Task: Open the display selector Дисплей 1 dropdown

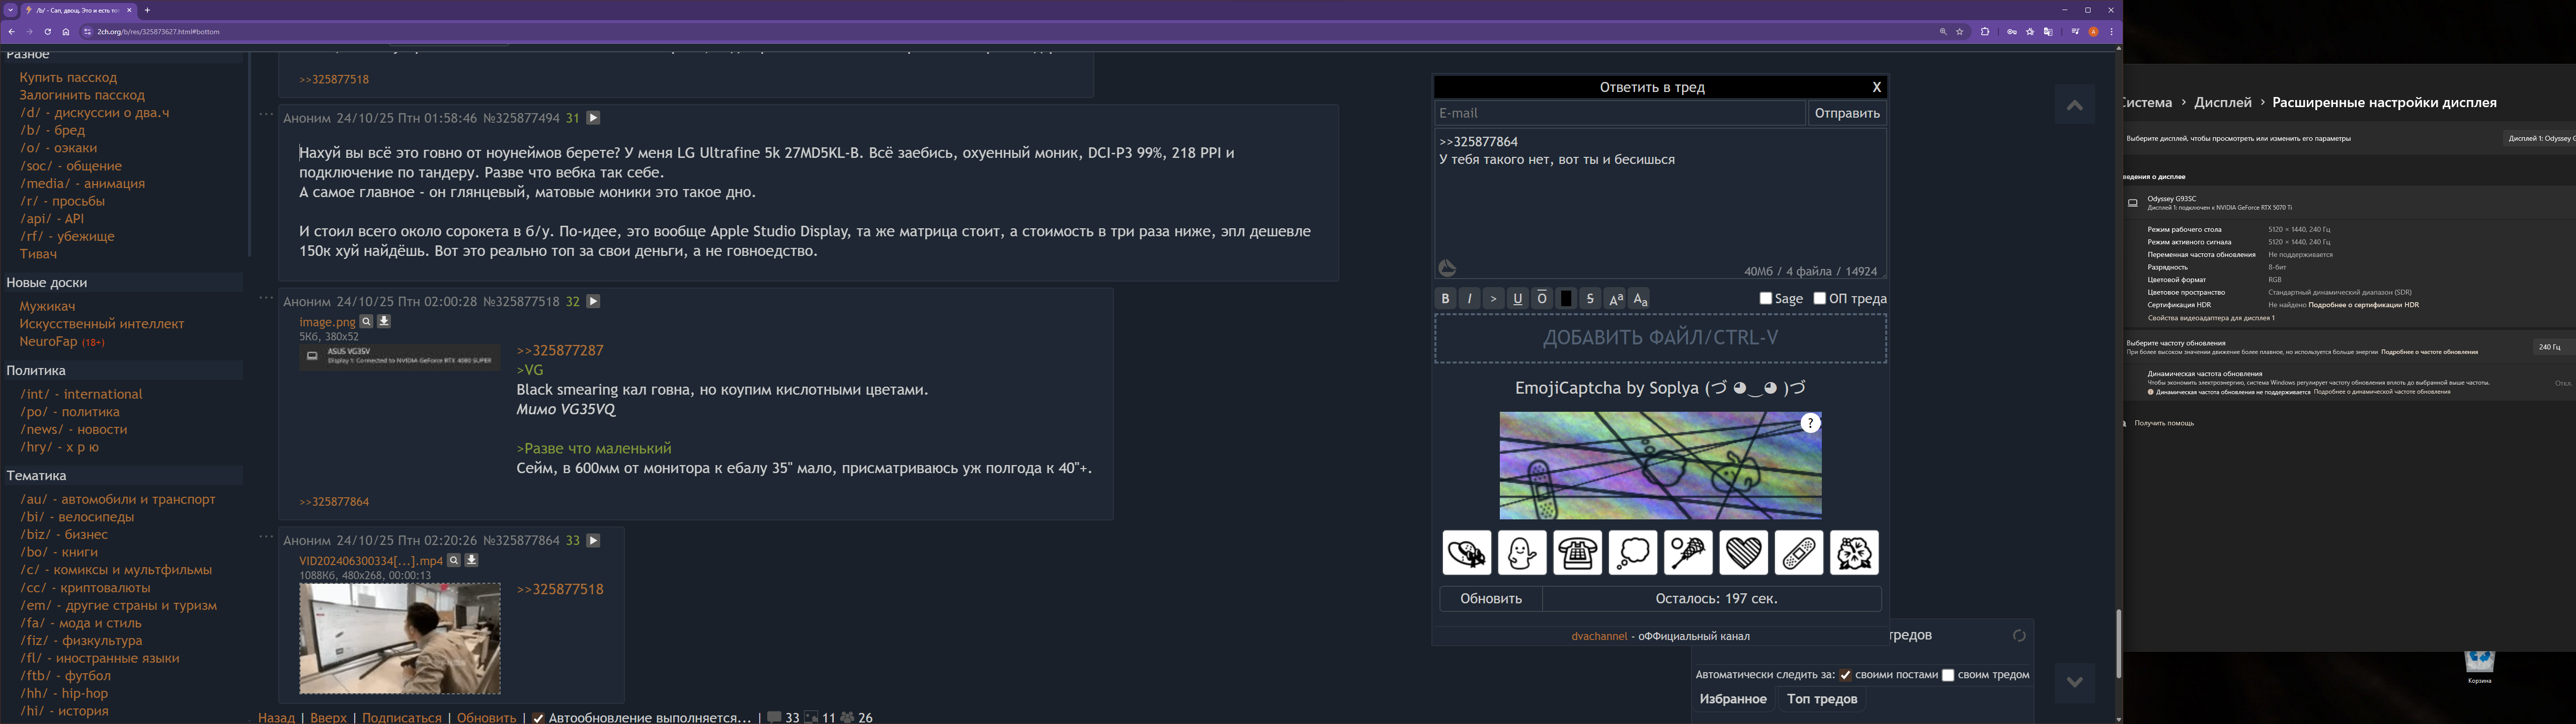Action: point(2540,138)
